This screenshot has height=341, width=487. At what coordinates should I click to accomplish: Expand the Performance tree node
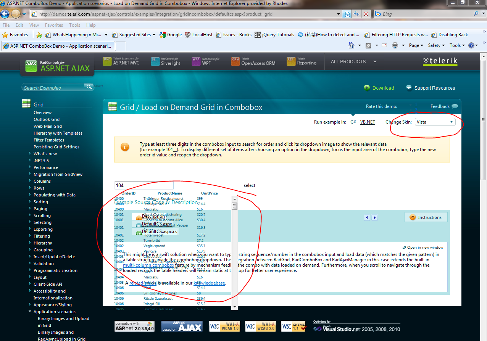click(x=30, y=167)
